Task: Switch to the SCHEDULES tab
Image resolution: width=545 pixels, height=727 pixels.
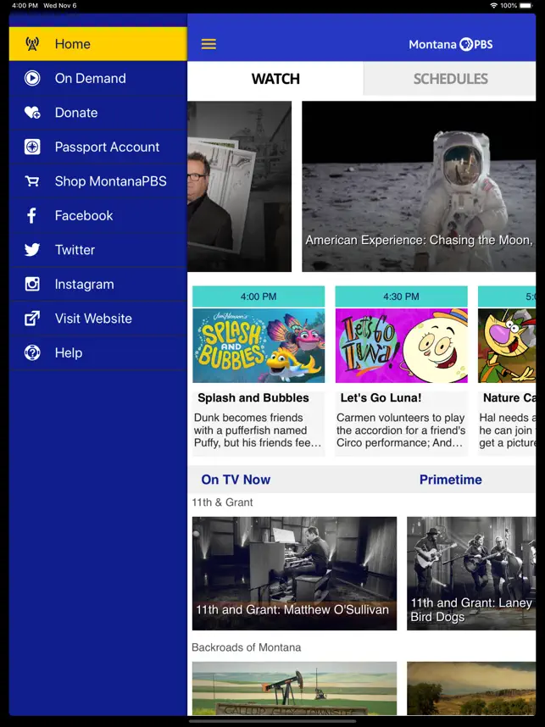Action: coord(450,79)
